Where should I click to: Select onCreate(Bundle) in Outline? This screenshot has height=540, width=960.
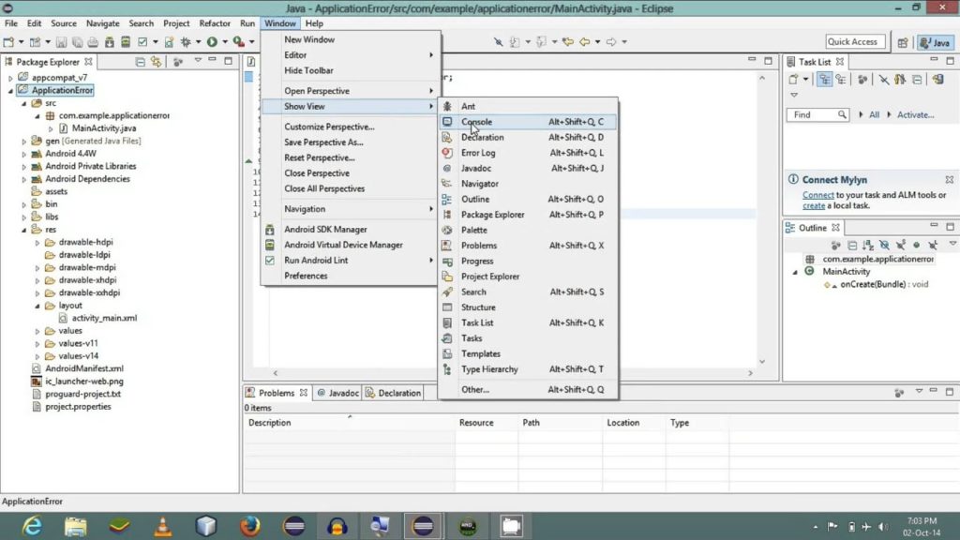[x=884, y=284]
